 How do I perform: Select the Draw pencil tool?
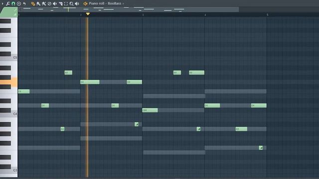[x=33, y=3]
